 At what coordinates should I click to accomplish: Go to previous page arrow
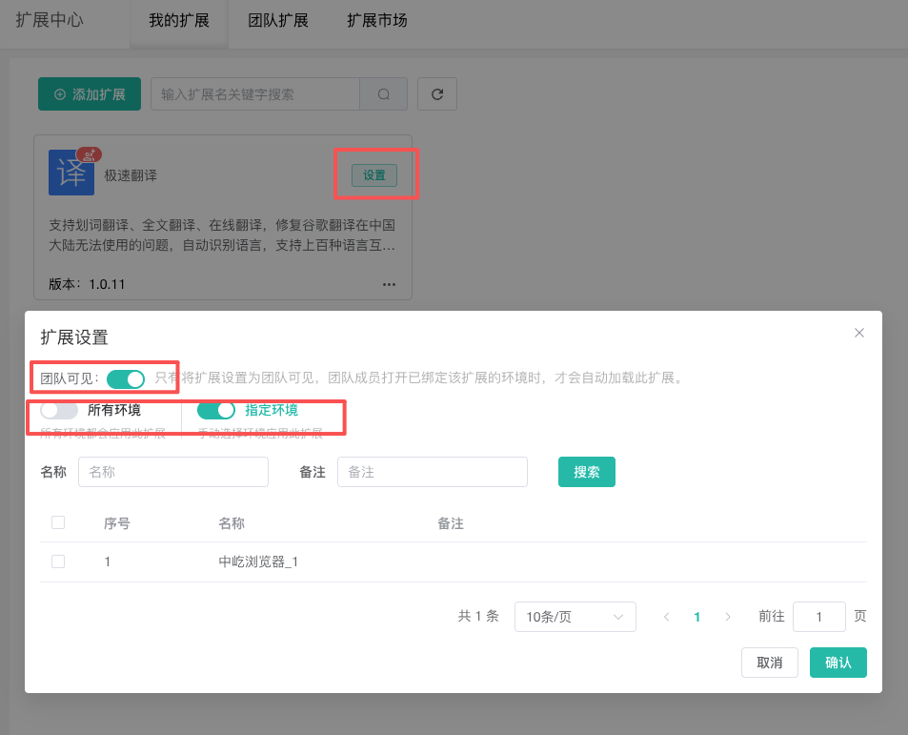coord(667,617)
